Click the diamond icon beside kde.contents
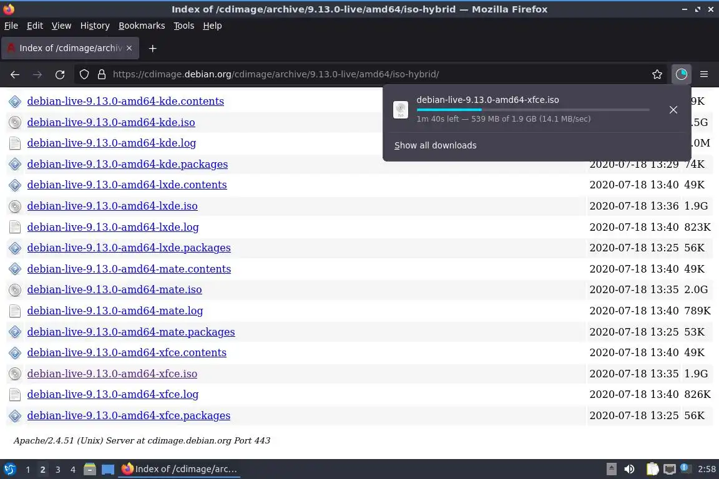 [15, 101]
